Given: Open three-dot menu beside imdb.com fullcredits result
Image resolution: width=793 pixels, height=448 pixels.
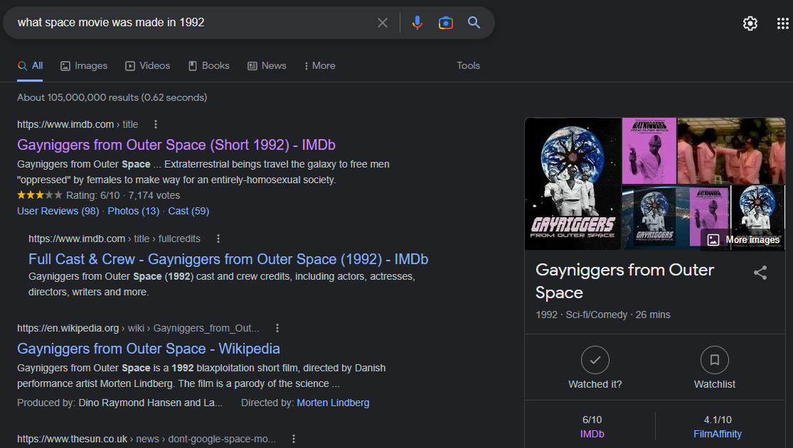Looking at the screenshot, I should click(218, 239).
